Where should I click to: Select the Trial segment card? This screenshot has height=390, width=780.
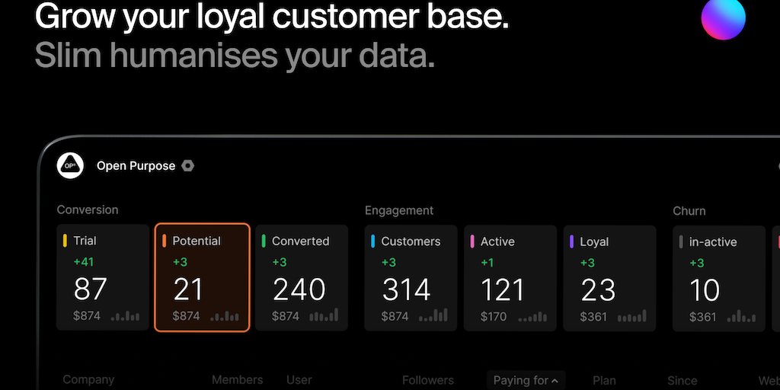click(x=103, y=277)
